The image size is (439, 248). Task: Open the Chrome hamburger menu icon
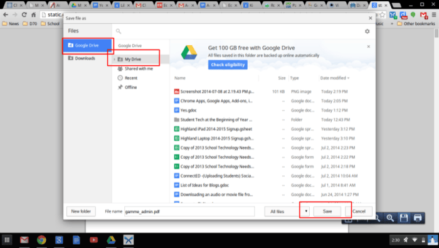click(x=434, y=14)
